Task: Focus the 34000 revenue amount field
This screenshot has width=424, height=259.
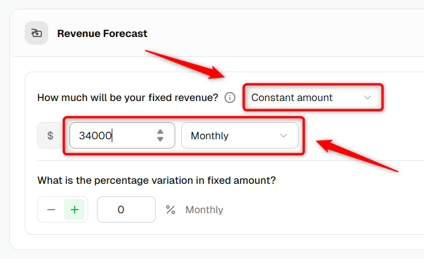Action: pos(122,135)
